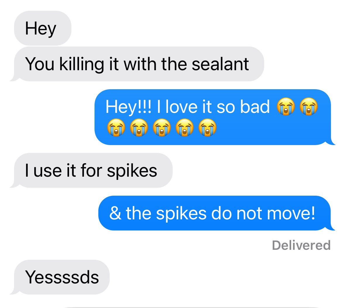Click the last crying emoji on the first line
Image resolution: width=345 pixels, height=308 pixels.
309,106
